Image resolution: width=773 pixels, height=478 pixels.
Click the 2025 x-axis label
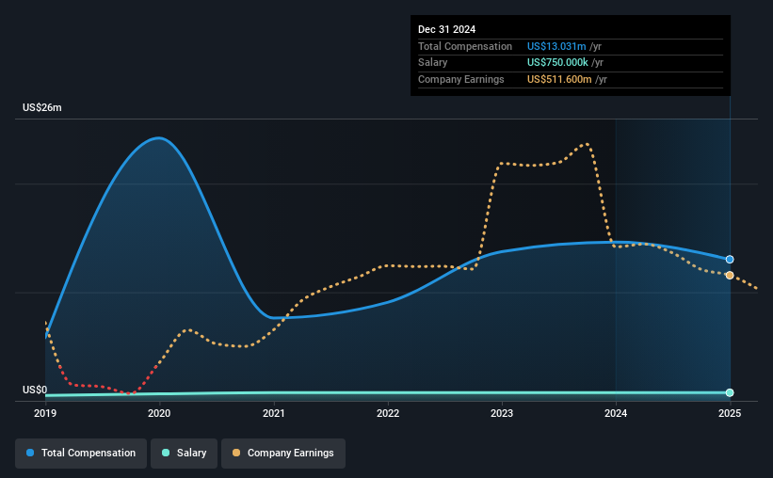tap(730, 413)
